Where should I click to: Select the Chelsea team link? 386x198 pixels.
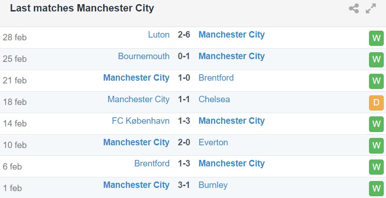[214, 99]
